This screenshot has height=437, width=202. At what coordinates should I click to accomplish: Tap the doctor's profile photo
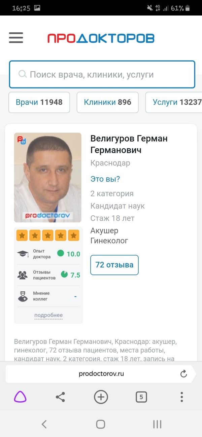click(48, 177)
